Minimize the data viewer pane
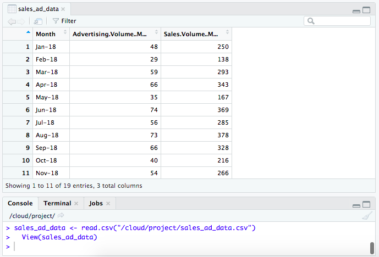This screenshot has height=257, width=379. click(x=356, y=10)
